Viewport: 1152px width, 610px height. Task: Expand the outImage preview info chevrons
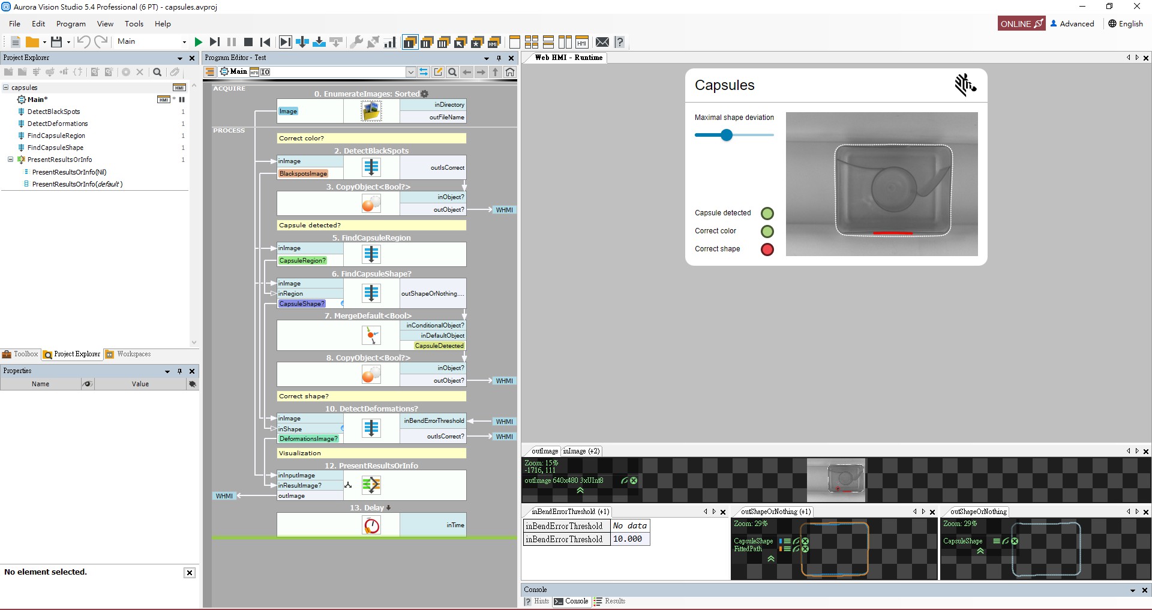pos(580,491)
